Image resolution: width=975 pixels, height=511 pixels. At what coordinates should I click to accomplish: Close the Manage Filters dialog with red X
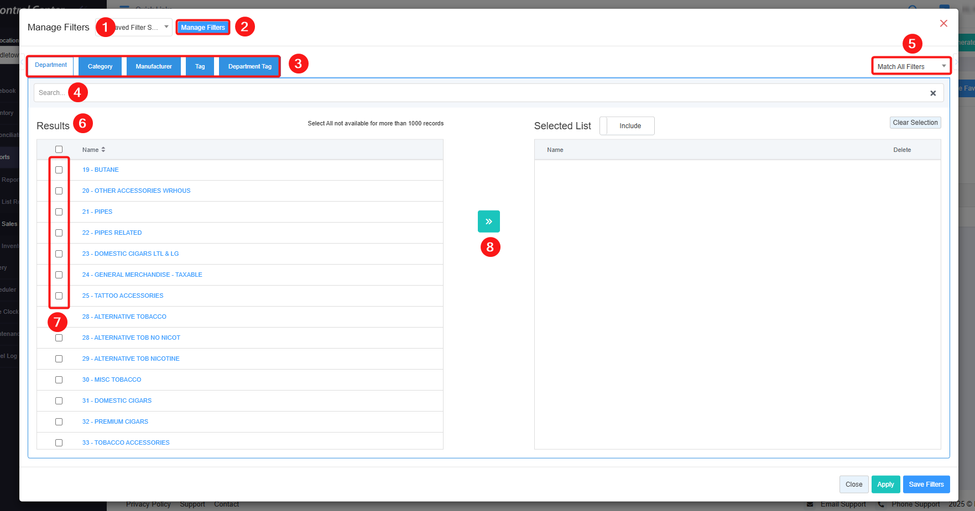coord(943,23)
